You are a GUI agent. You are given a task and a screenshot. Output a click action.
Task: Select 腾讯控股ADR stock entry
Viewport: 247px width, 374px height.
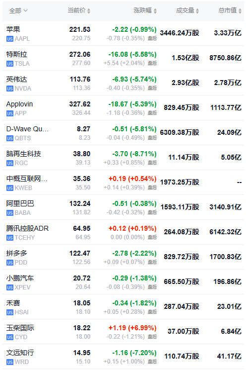point(123,232)
